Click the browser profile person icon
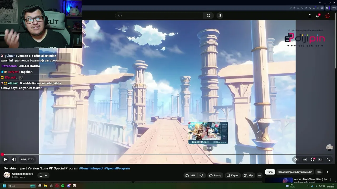The height and width of the screenshot is (189, 337). [x=322, y=8]
